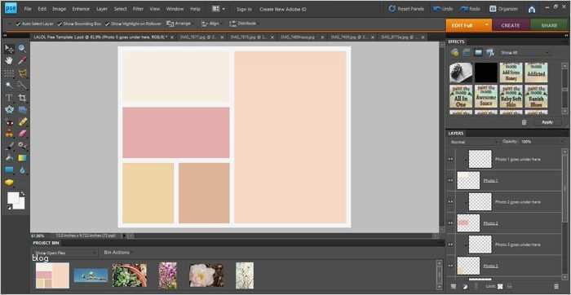The height and width of the screenshot is (295, 571).
Task: Click the foreground/background color swatches
Action: tap(16, 200)
